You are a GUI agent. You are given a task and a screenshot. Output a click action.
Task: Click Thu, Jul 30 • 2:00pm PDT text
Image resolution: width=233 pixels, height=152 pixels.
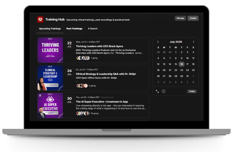87,97
